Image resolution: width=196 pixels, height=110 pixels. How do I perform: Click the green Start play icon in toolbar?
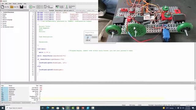tap(31, 7)
